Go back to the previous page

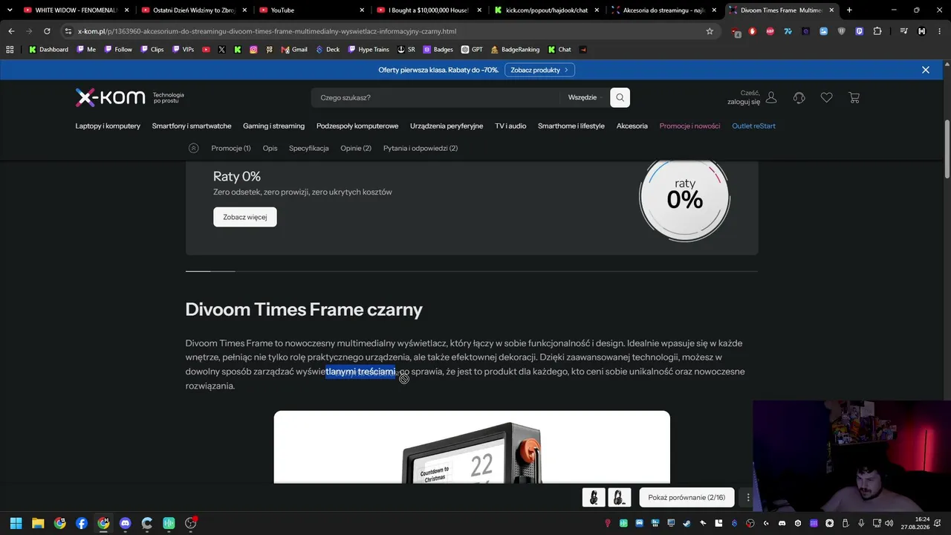click(10, 31)
